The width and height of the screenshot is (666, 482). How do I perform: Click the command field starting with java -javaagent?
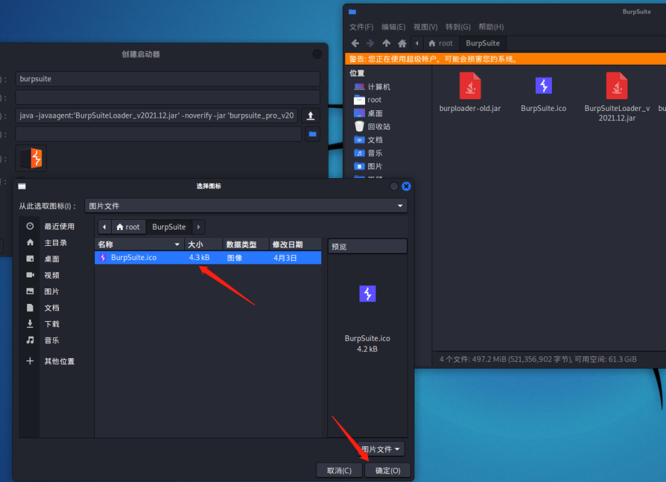157,115
